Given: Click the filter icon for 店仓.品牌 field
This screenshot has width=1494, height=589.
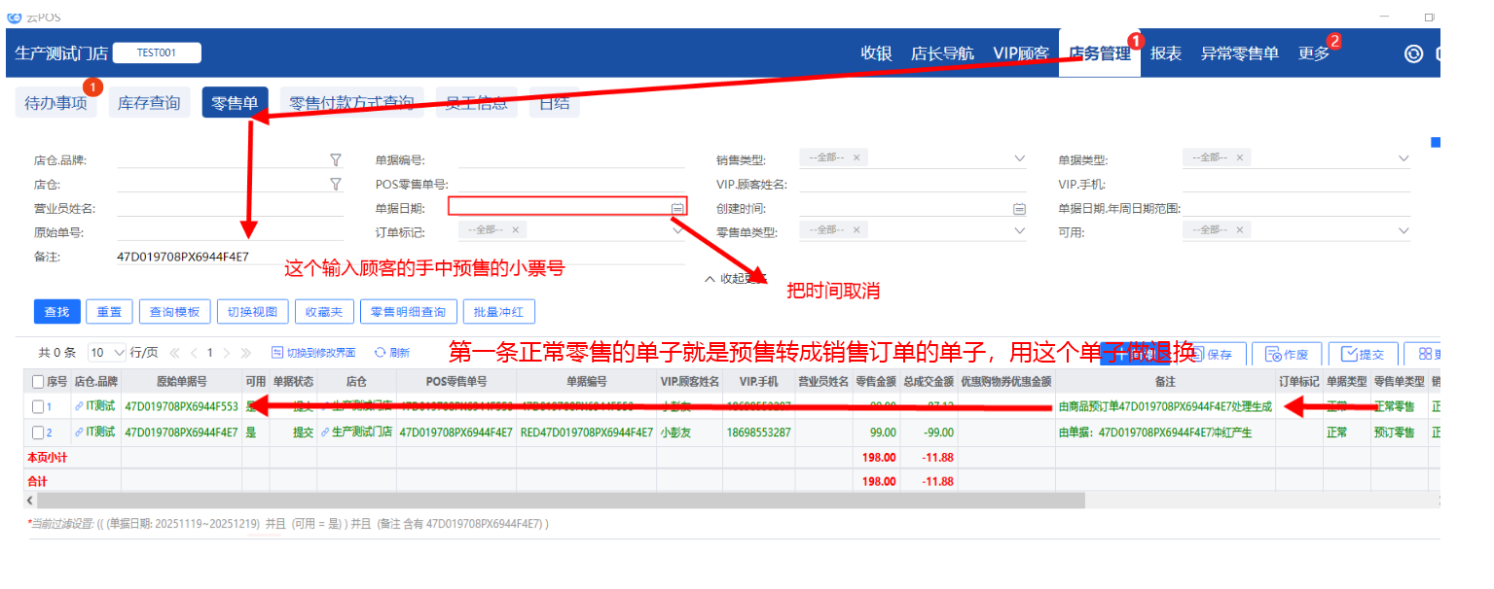Looking at the screenshot, I should pos(336,159).
